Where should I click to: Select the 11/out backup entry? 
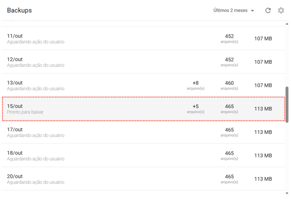pos(97,38)
